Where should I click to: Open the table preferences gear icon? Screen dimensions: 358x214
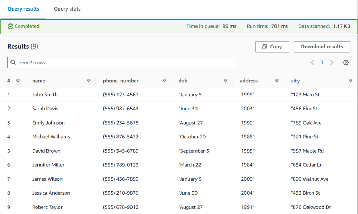click(x=346, y=62)
